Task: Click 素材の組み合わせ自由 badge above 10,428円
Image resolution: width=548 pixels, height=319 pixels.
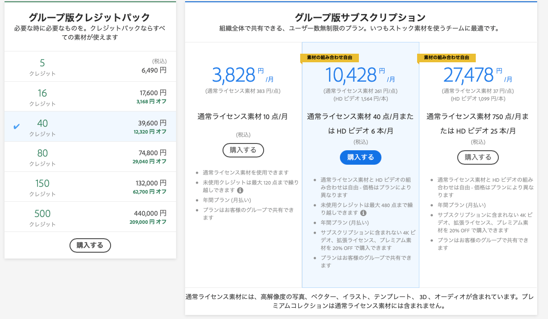Action: point(330,58)
